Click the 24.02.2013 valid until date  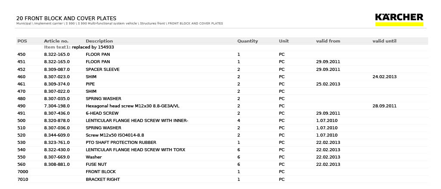click(384, 77)
